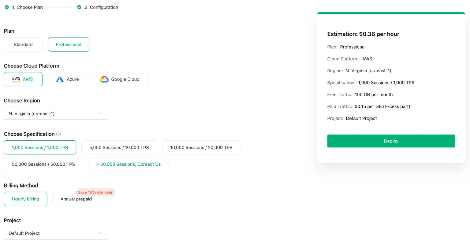Switch billing to Annual prepaid

tap(76, 199)
